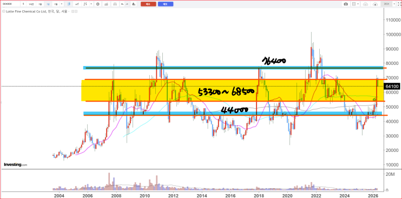Image resolution: width=402 pixels, height=199 pixels.
Task: Expand the saved layout name dropdown arrow
Action: tap(394, 4)
